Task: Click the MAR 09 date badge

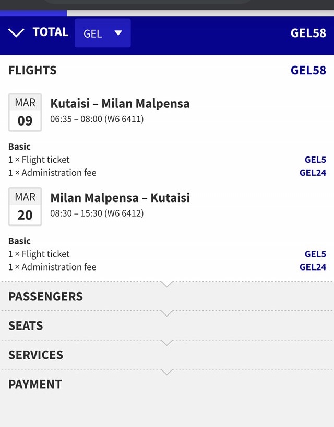Action: (x=25, y=113)
